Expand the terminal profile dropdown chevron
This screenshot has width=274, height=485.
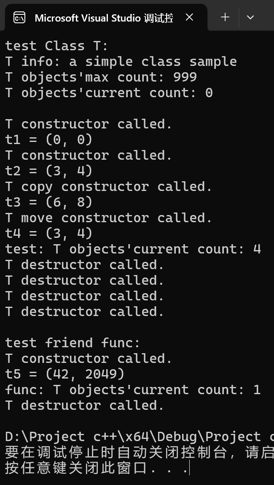coord(250,17)
